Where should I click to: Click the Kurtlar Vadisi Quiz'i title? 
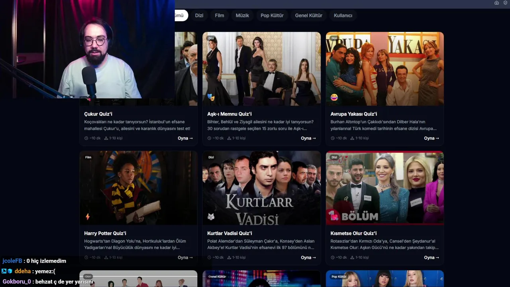click(x=229, y=233)
